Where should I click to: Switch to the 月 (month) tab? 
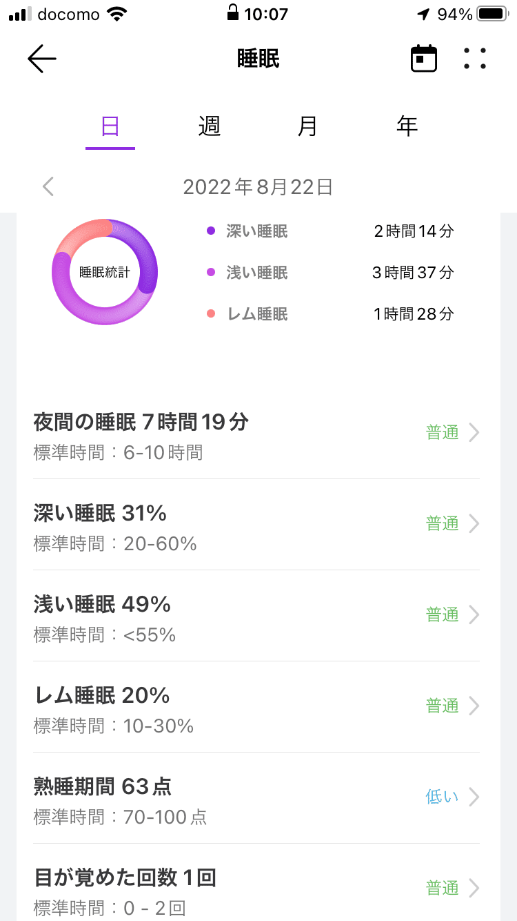coord(307,126)
